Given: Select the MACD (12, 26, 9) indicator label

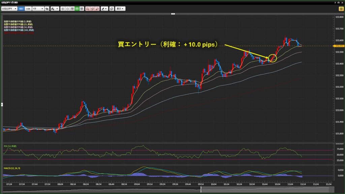Looking at the screenshot, I should 11,167.
